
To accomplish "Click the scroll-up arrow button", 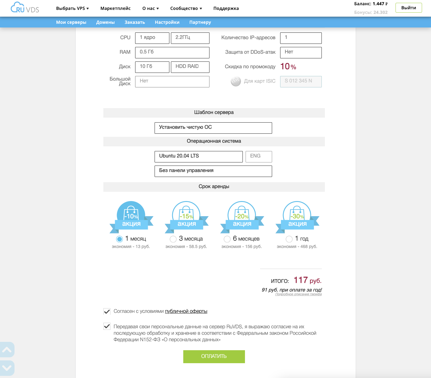I will click(7, 350).
